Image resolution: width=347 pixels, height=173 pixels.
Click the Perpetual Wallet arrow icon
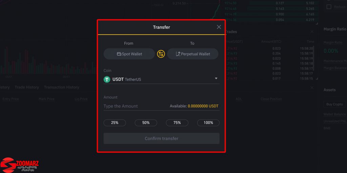coord(178,54)
